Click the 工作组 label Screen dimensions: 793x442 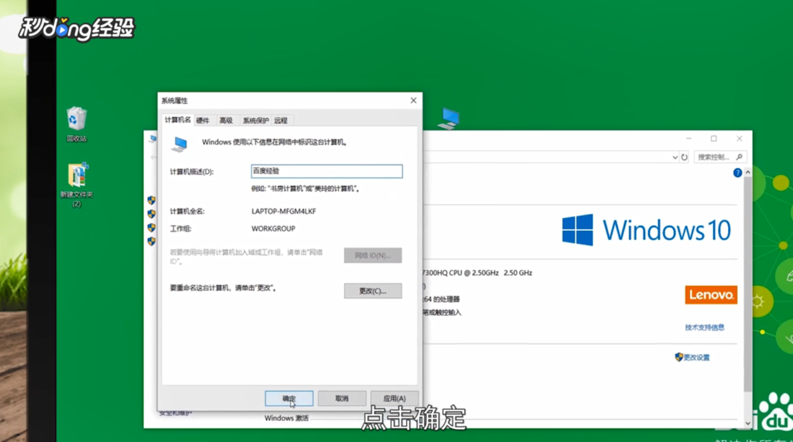pos(181,228)
